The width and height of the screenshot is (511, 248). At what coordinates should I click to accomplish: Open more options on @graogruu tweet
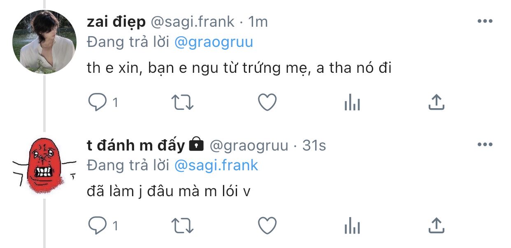(485, 145)
